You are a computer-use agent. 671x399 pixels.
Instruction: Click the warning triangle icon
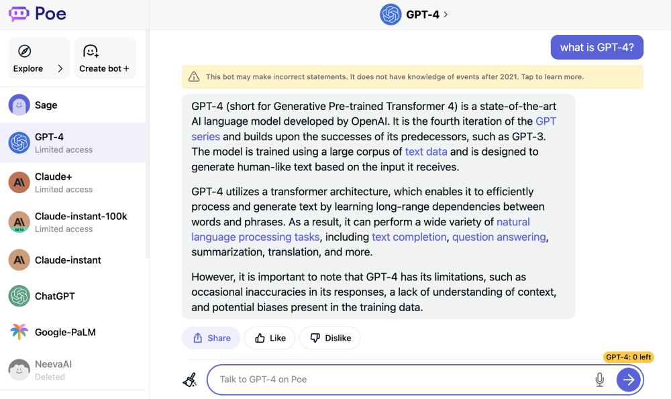tap(194, 77)
